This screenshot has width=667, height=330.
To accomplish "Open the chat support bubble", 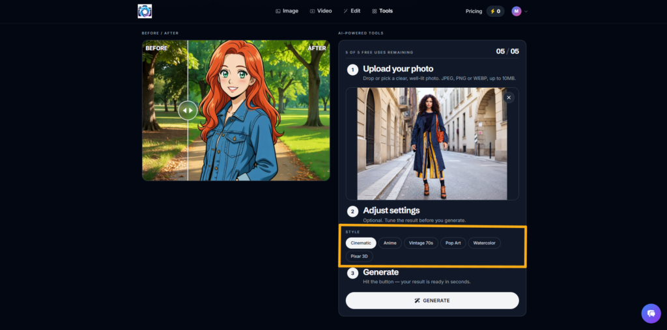I will click(x=651, y=314).
